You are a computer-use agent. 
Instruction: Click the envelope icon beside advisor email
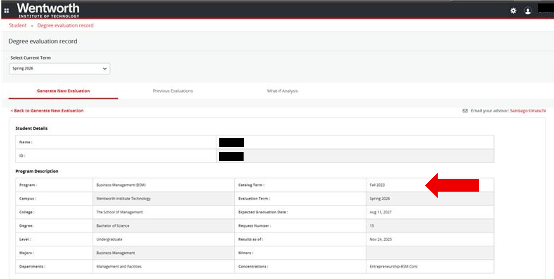465,111
